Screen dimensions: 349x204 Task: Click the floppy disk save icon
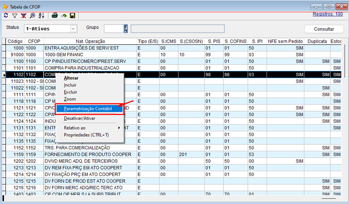pos(72,15)
